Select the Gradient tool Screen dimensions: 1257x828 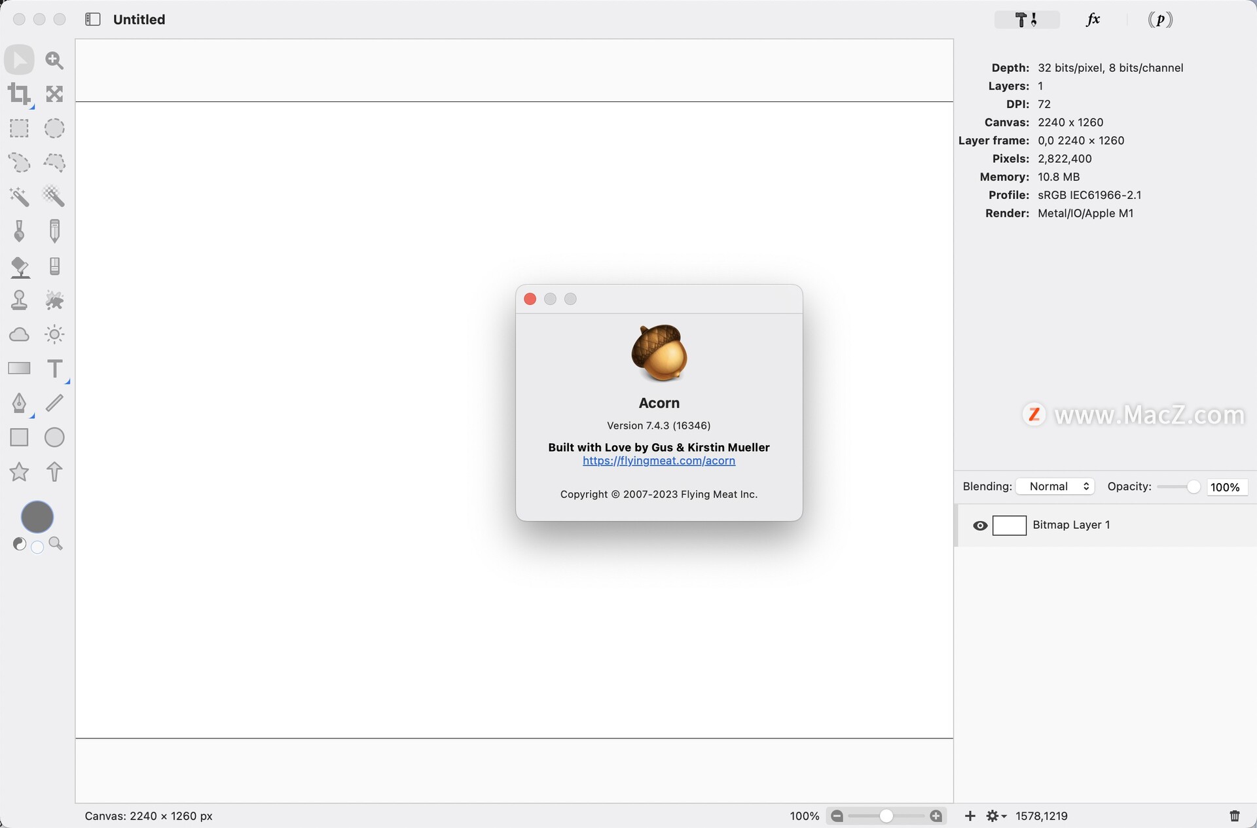(19, 369)
